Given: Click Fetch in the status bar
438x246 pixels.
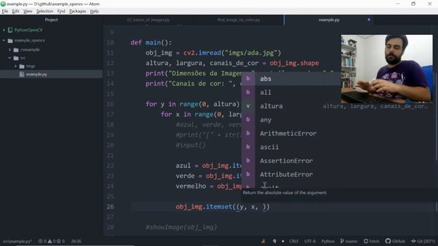Looking at the screenshot, I should (x=372, y=241).
